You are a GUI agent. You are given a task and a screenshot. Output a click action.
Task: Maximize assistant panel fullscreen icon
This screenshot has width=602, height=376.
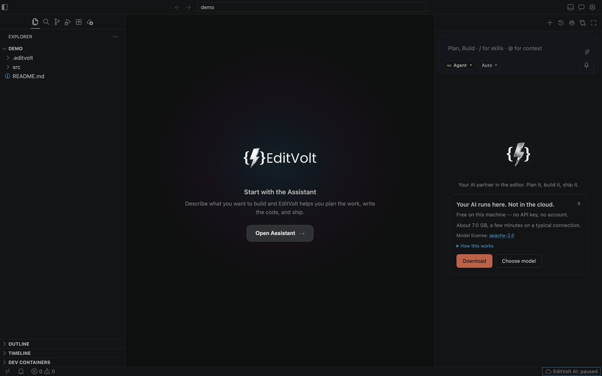(593, 23)
